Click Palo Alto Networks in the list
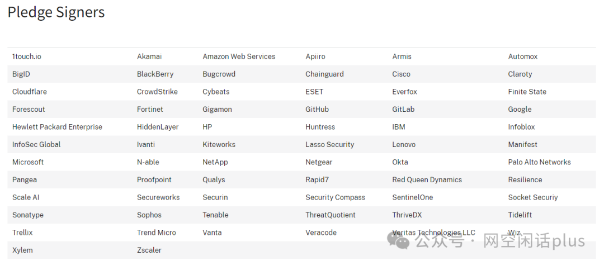The image size is (604, 265). click(539, 162)
